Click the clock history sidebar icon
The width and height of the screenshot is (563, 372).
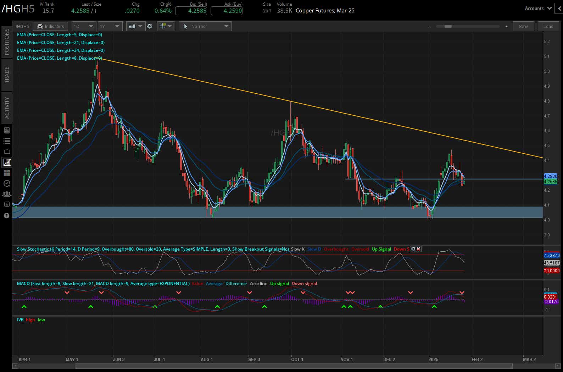pos(7,184)
